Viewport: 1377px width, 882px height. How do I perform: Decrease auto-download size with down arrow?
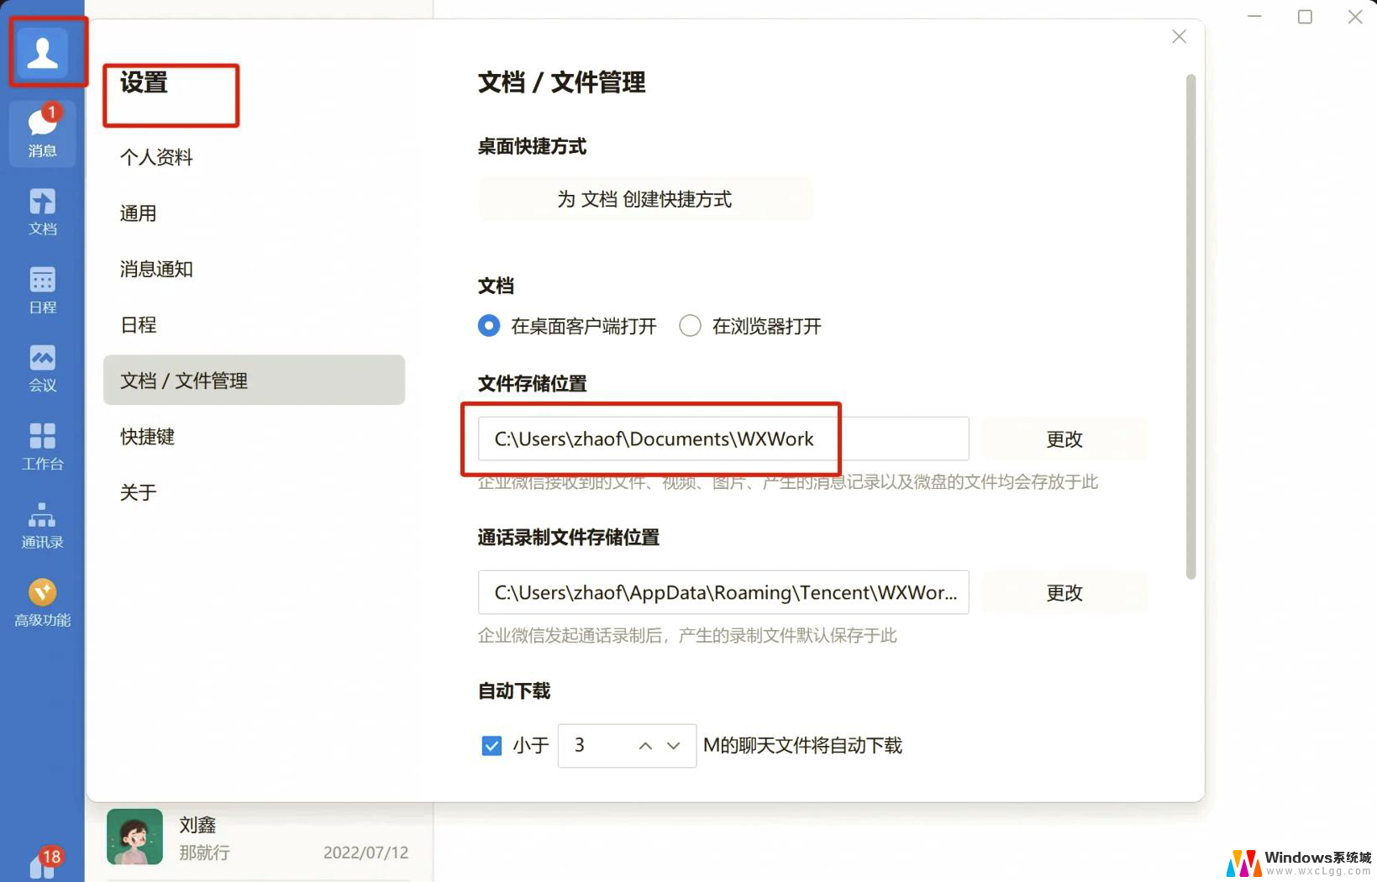tap(674, 746)
